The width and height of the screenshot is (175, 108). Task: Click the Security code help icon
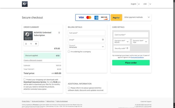[x=127, y=48]
